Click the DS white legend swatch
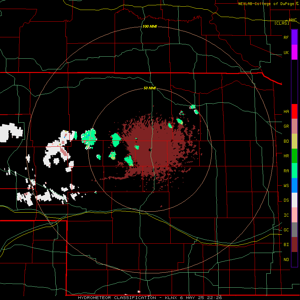The height and width of the screenshot is (300, 300). 294,200
